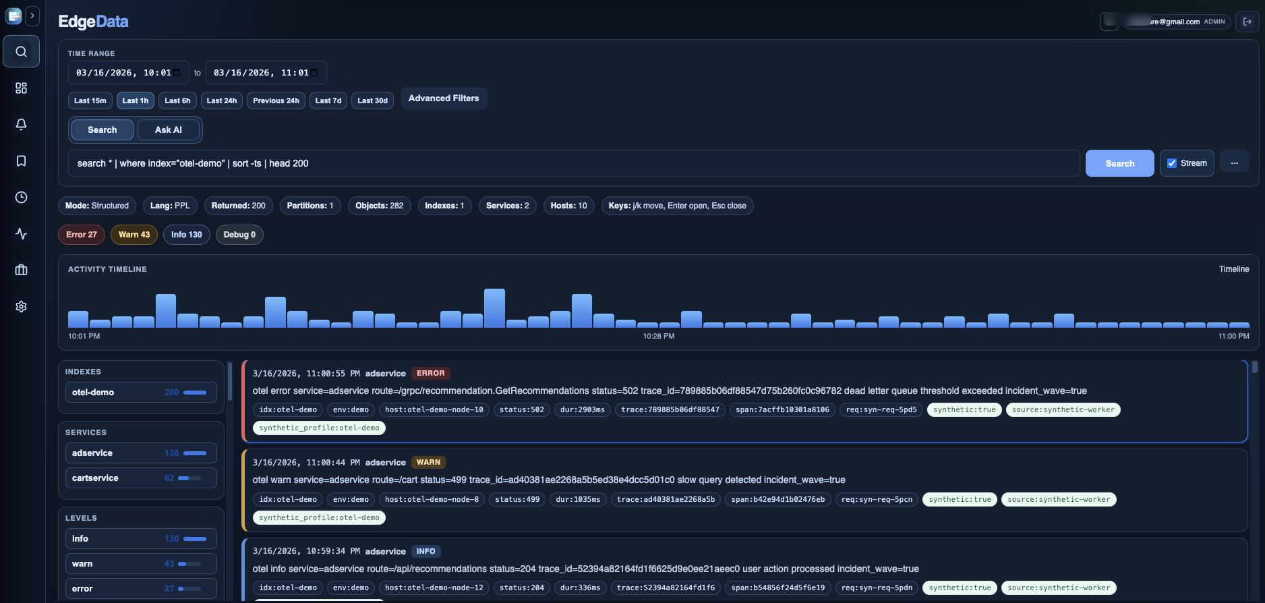
Task: Open calendar picker in end time field
Action: (314, 73)
